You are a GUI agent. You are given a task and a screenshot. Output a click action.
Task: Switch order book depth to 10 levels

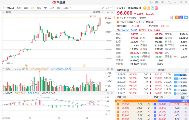[186, 97]
